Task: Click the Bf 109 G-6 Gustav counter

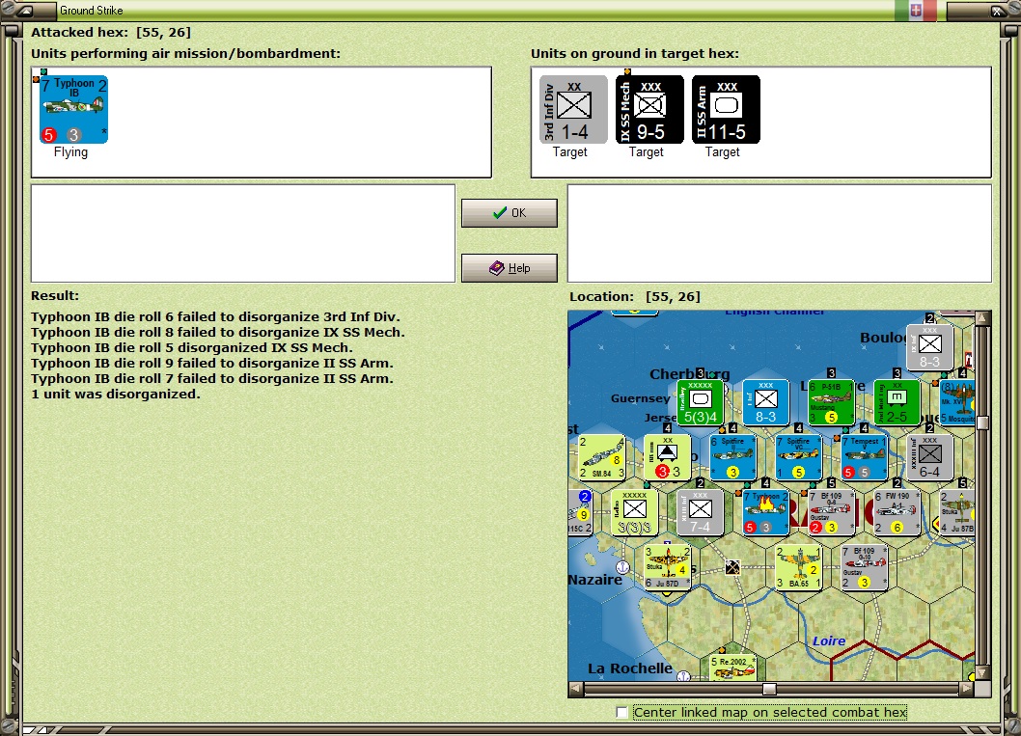Action: pyautogui.click(x=831, y=512)
